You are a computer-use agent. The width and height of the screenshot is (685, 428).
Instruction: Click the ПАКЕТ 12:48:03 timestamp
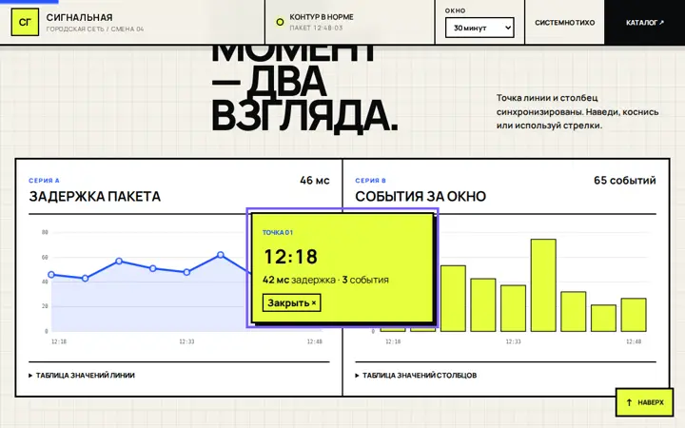point(316,28)
